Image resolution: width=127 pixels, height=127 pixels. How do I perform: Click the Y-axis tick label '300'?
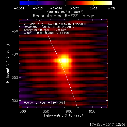15,101
